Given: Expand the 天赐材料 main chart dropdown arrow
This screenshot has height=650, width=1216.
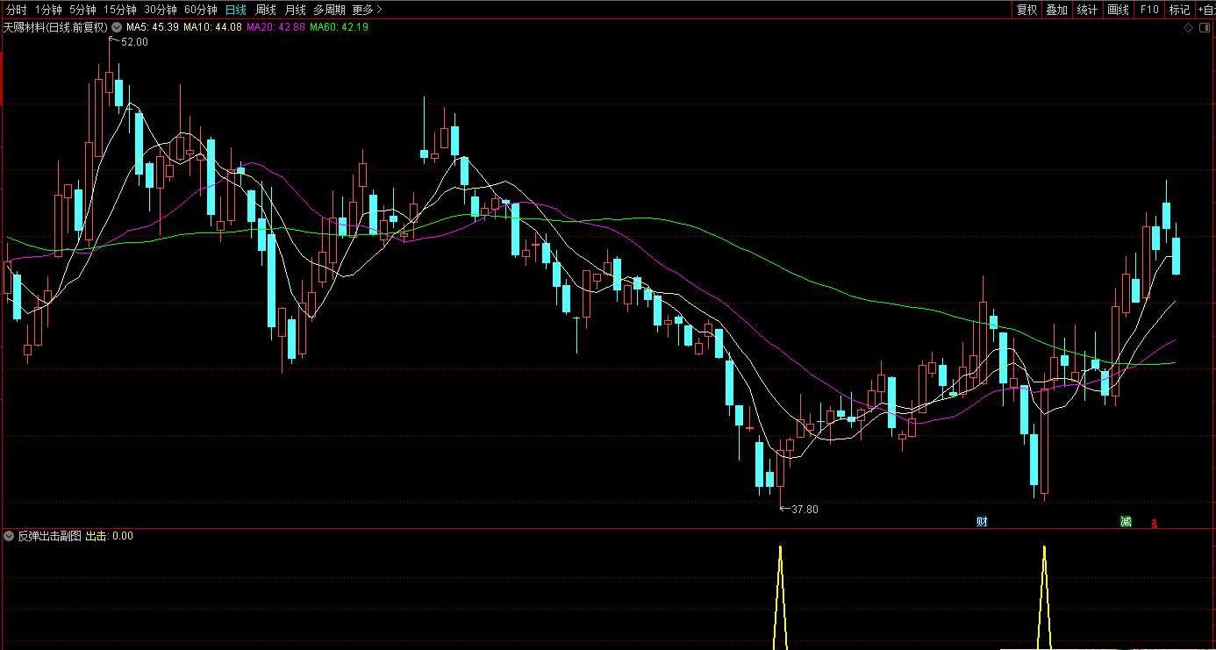Looking at the screenshot, I should (117, 27).
